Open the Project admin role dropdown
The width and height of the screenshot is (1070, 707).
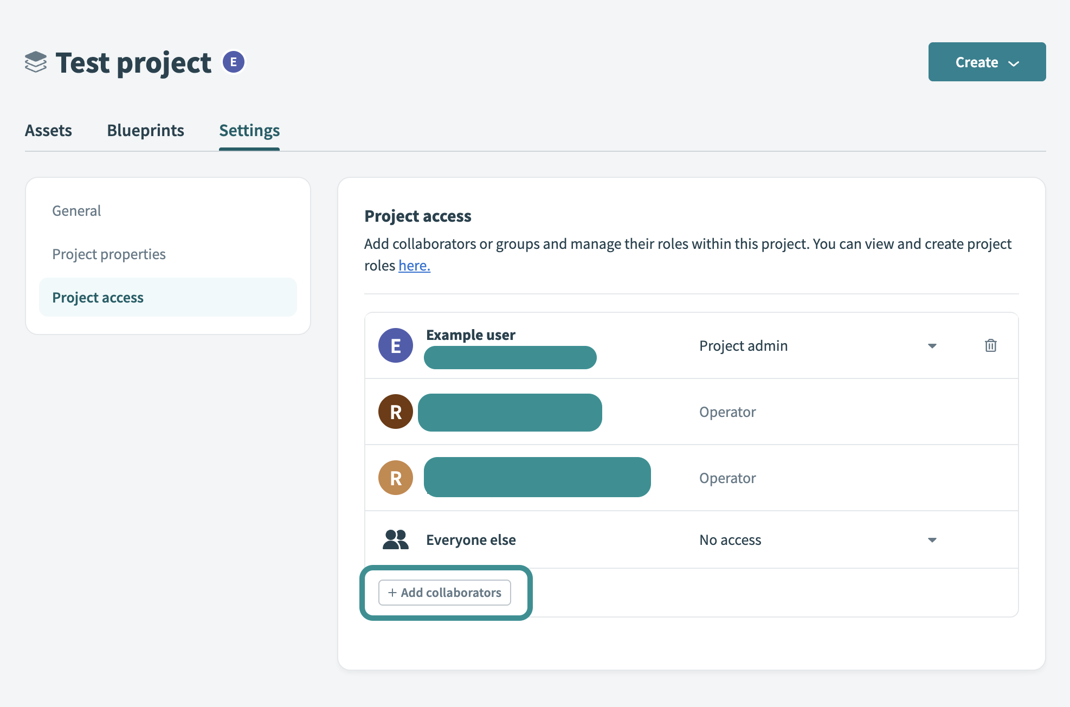(x=932, y=345)
